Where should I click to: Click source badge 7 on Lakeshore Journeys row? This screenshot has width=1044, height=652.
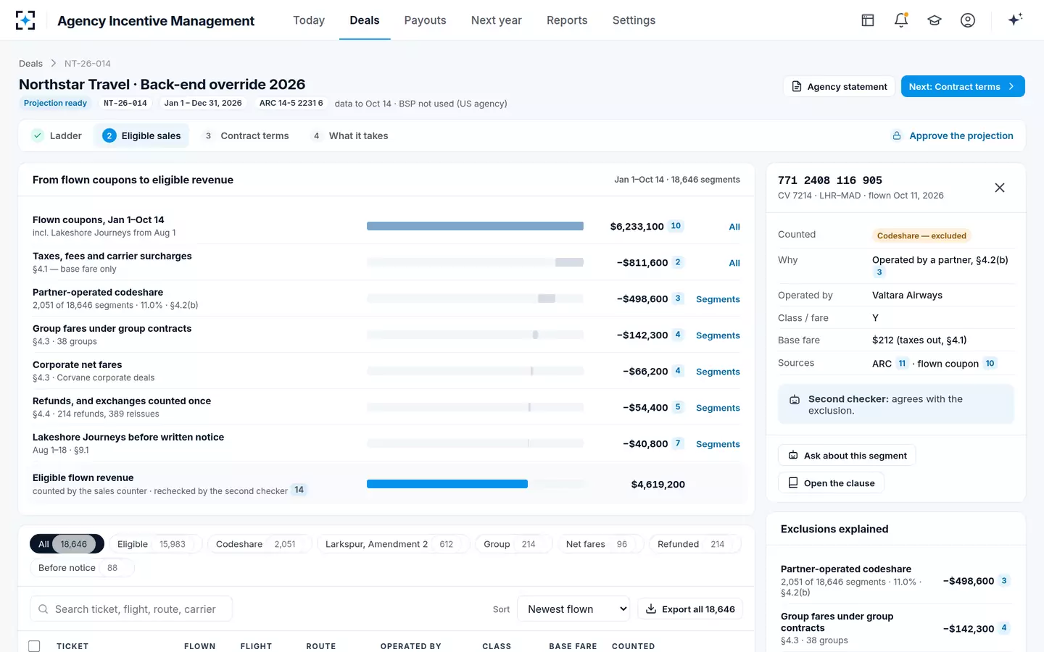(x=678, y=443)
